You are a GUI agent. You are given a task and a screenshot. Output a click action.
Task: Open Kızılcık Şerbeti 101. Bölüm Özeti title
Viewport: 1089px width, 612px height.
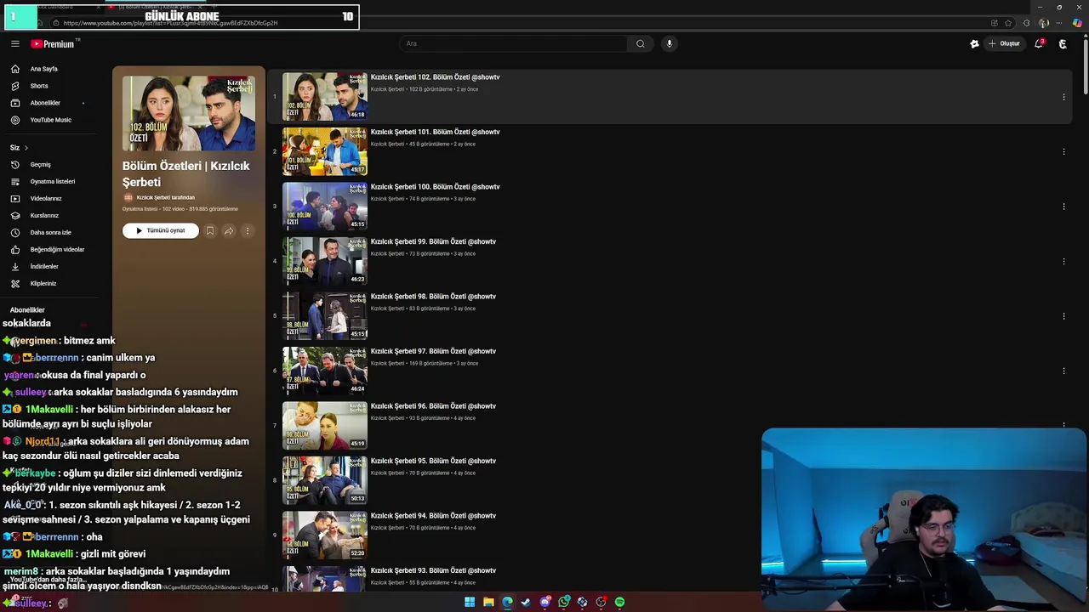435,132
